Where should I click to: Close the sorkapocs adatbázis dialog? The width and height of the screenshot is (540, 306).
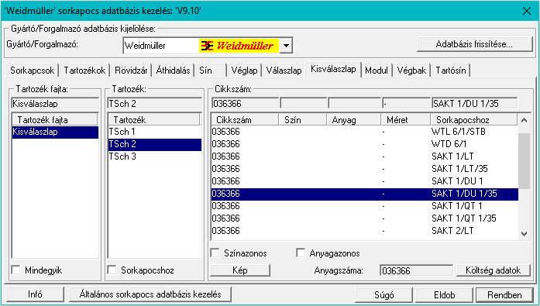pyautogui.click(x=527, y=11)
